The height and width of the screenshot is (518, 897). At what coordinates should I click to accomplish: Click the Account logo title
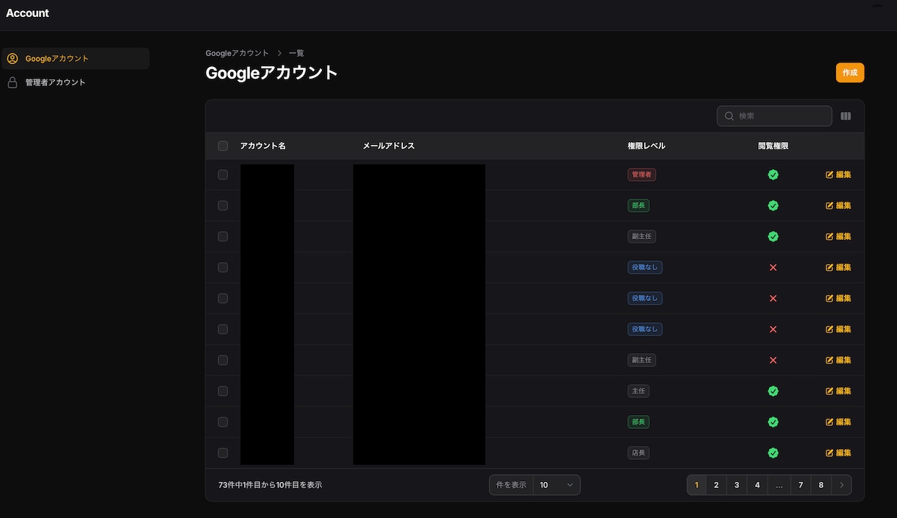click(28, 13)
